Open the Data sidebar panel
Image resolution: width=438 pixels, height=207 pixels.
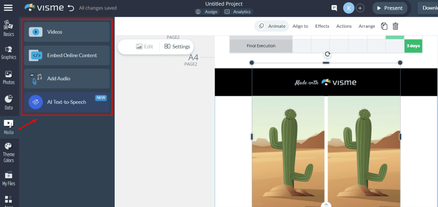pyautogui.click(x=9, y=103)
